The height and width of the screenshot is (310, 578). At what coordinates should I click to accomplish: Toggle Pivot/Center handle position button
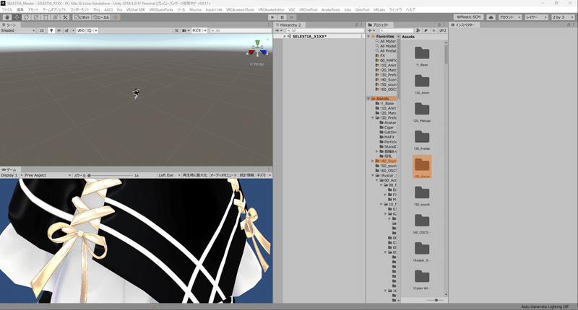[x=82, y=17]
